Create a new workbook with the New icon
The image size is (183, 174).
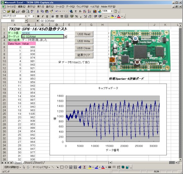(4, 11)
